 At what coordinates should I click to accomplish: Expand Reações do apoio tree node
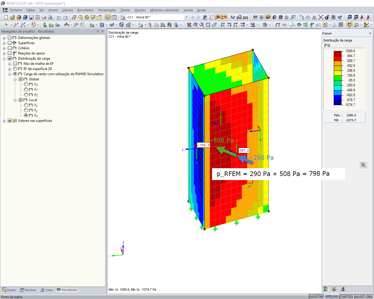click(4, 53)
